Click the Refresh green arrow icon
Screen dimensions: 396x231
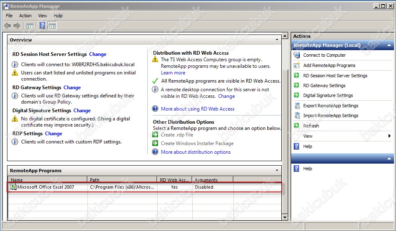pyautogui.click(x=296, y=125)
